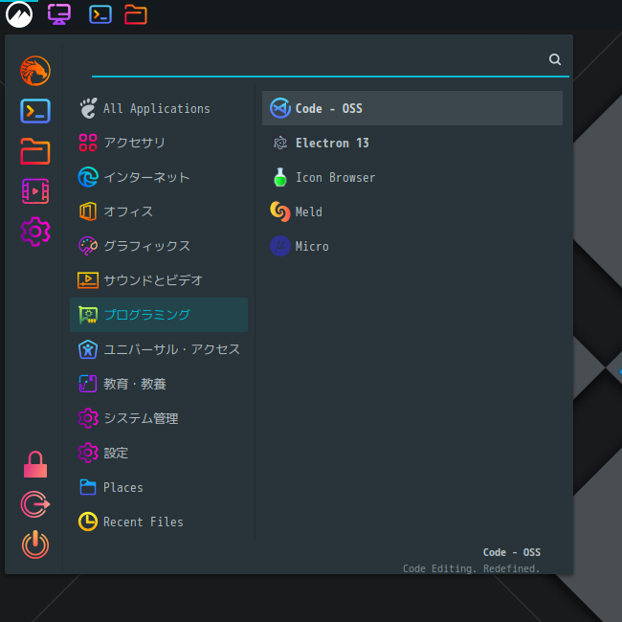Screen dimensions: 622x622
Task: Select the All Applications category
Action: 159,108
